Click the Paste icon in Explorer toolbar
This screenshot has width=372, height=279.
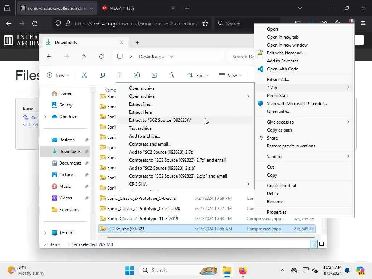(x=120, y=76)
